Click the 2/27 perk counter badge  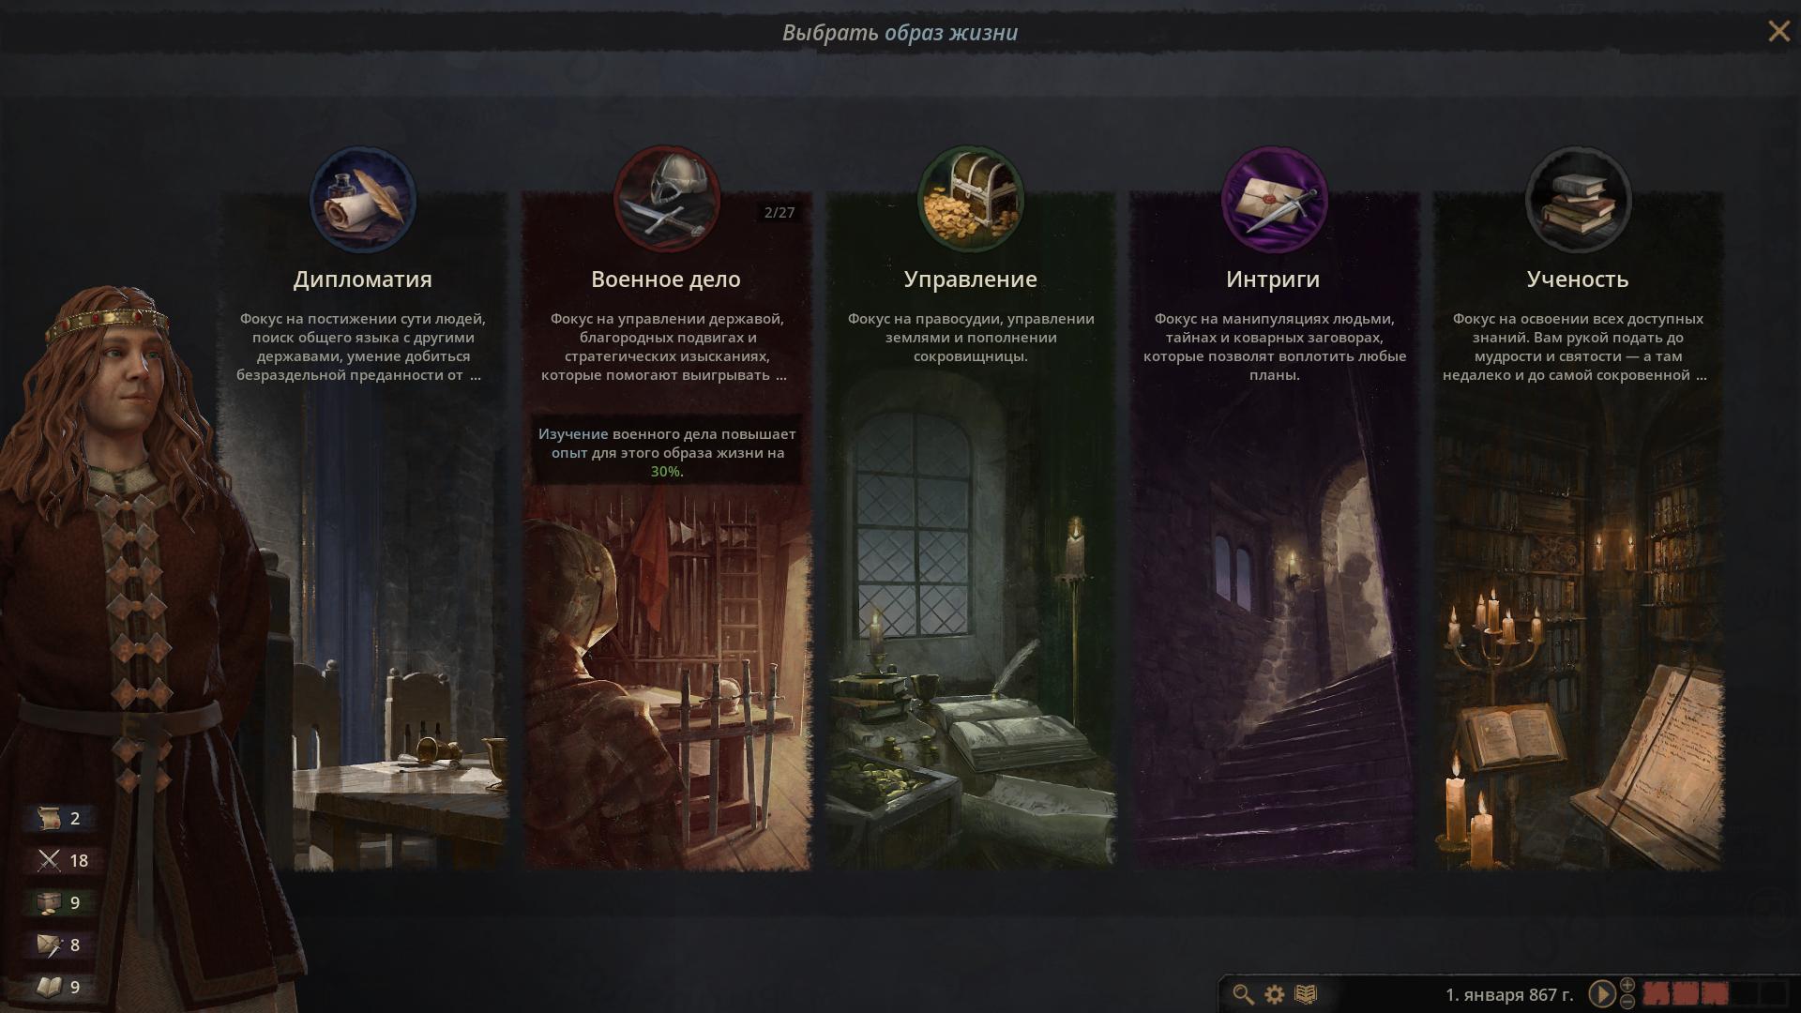[779, 213]
